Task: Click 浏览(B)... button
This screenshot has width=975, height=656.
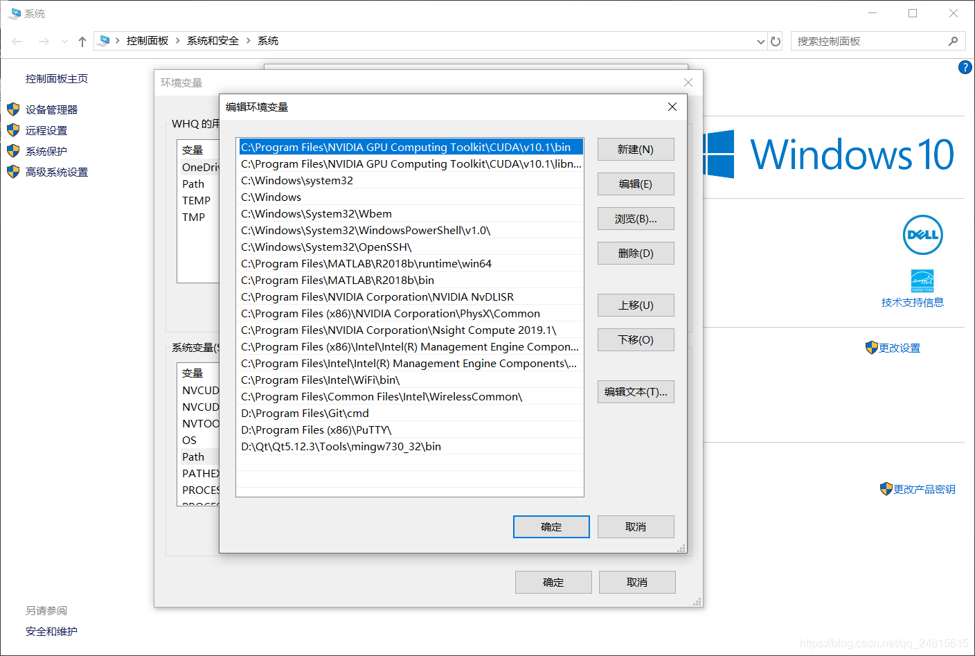Action: click(636, 219)
